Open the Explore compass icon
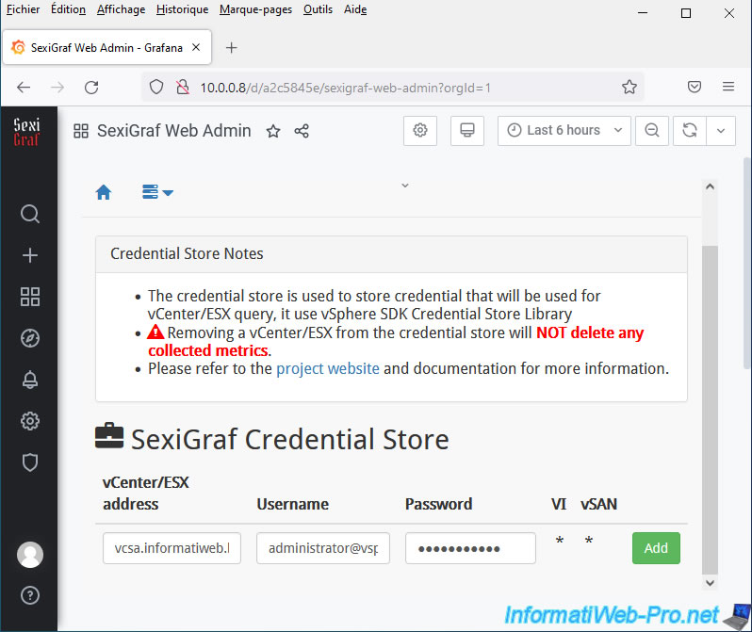Screen dimensions: 752x632 [29, 338]
